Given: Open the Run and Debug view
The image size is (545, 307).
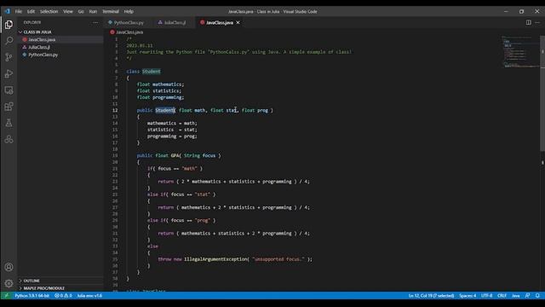Looking at the screenshot, I should (x=9, y=73).
